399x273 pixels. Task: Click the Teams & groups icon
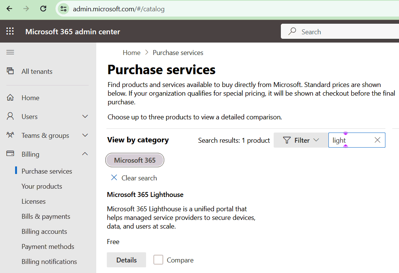10,135
